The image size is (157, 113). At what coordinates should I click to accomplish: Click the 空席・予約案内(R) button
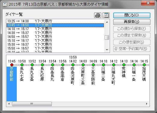pos(132,49)
